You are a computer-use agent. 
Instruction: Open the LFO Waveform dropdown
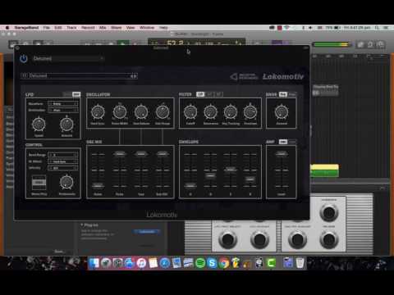click(63, 104)
